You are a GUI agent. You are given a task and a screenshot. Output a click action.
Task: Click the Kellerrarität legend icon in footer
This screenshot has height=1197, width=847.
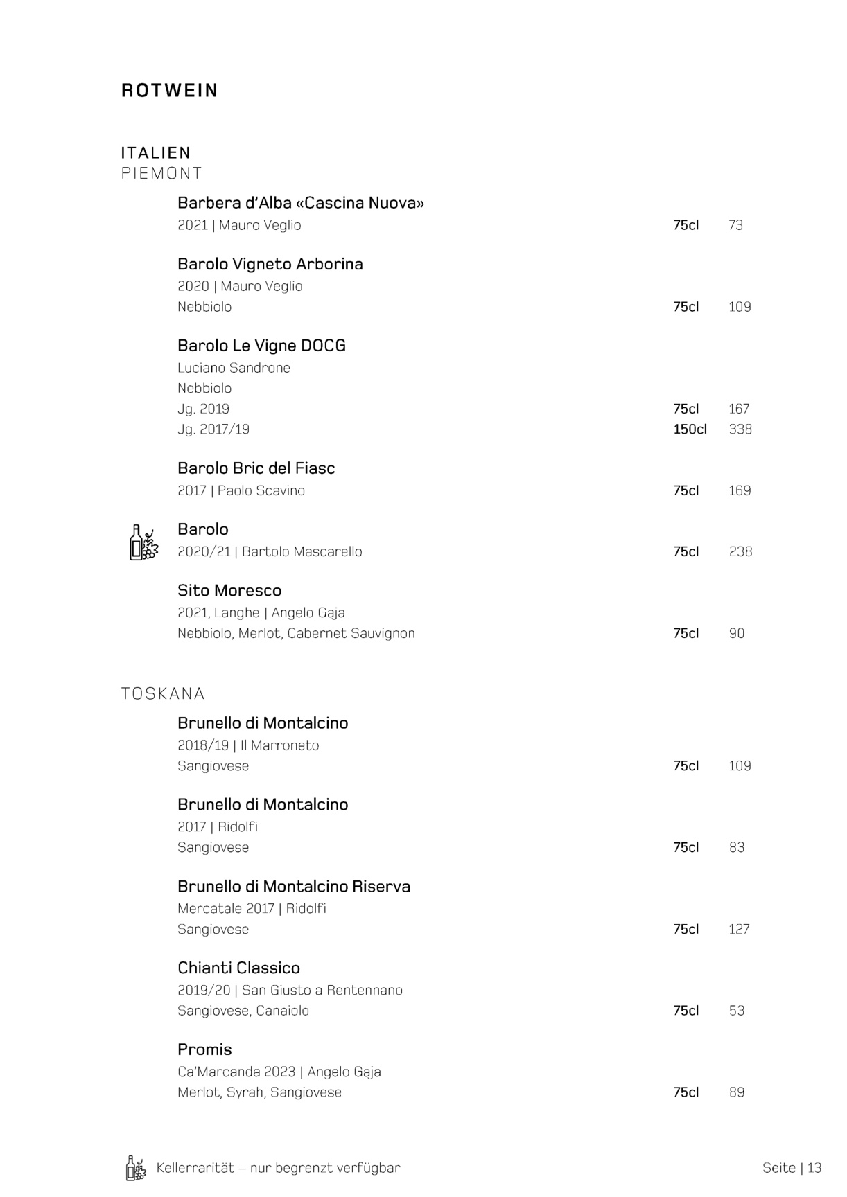[x=136, y=1168]
